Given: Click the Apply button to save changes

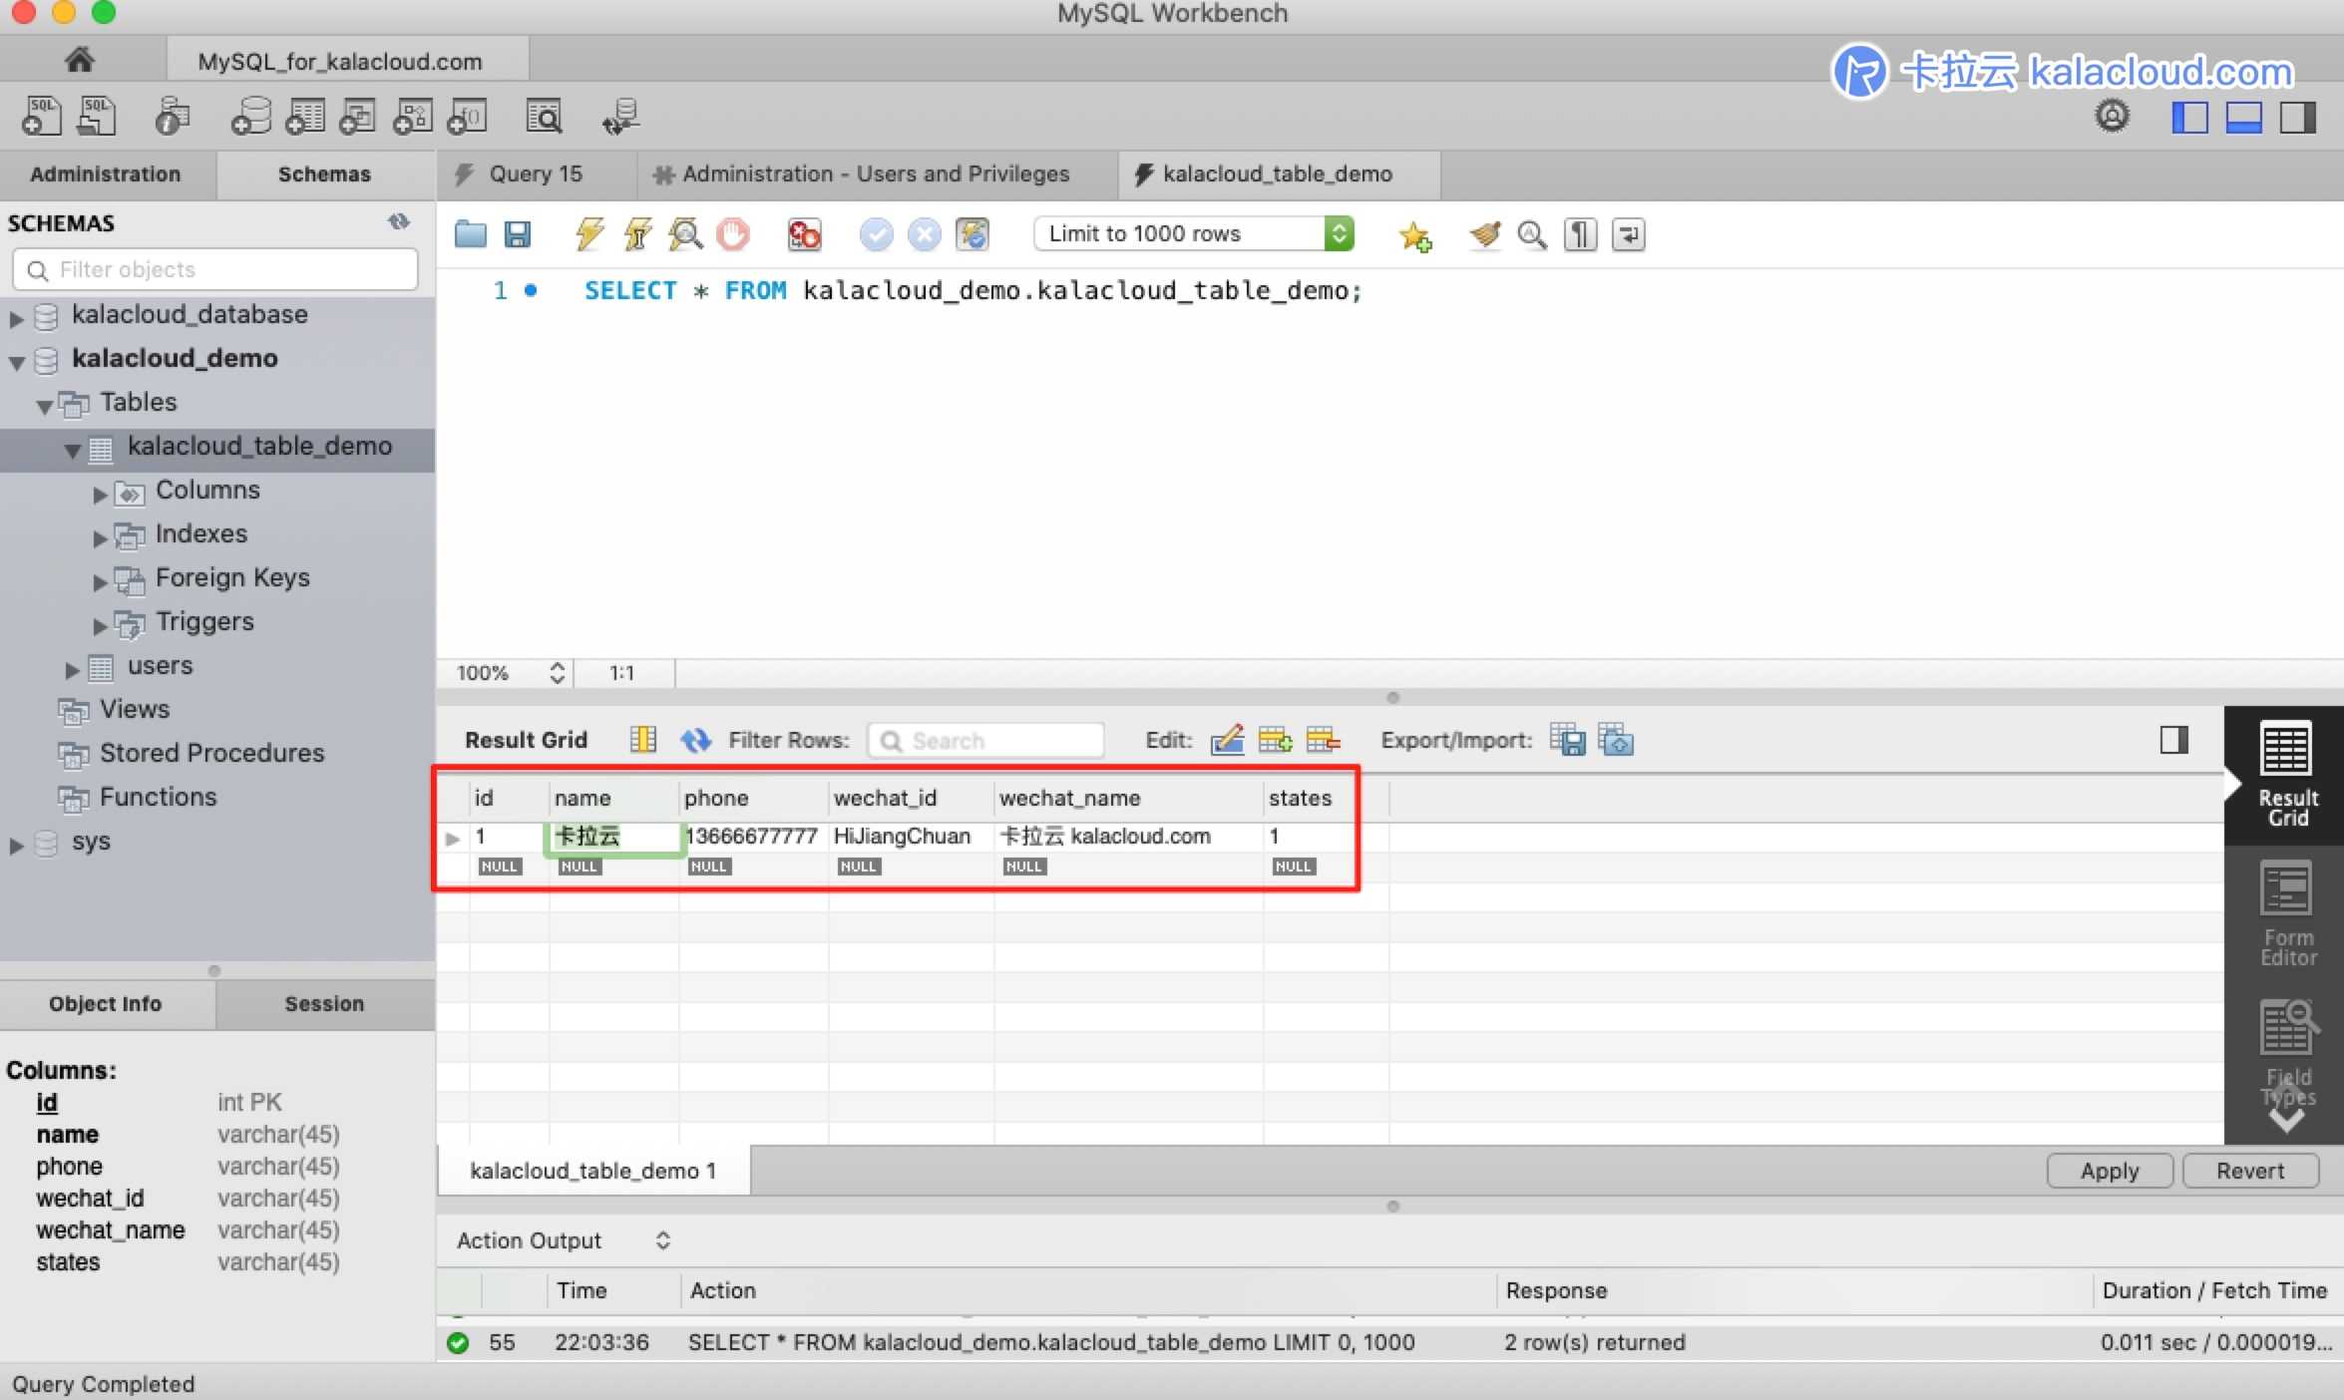Looking at the screenshot, I should point(2108,1170).
